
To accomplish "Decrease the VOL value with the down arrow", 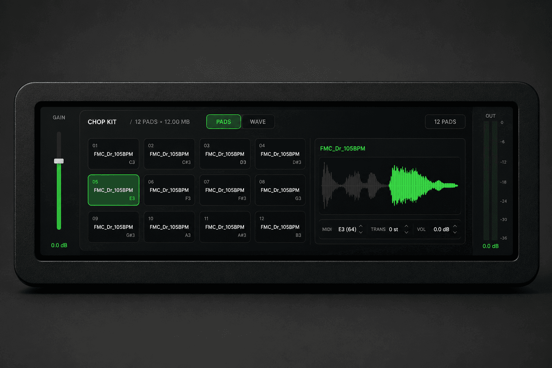I will coord(455,232).
